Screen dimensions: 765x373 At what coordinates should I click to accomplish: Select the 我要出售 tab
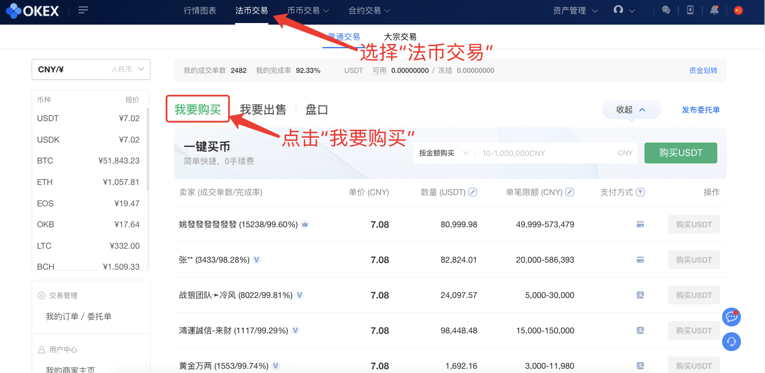pyautogui.click(x=263, y=110)
